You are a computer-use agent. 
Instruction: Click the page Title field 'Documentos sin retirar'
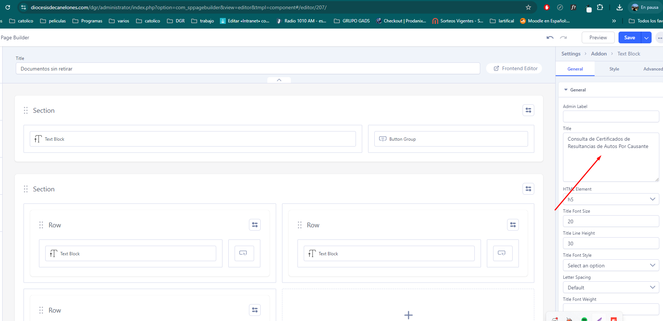click(x=248, y=68)
